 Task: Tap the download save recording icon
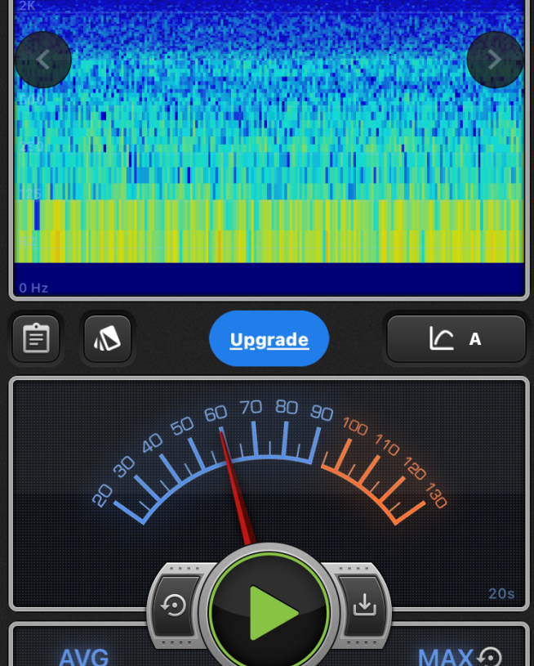click(363, 605)
